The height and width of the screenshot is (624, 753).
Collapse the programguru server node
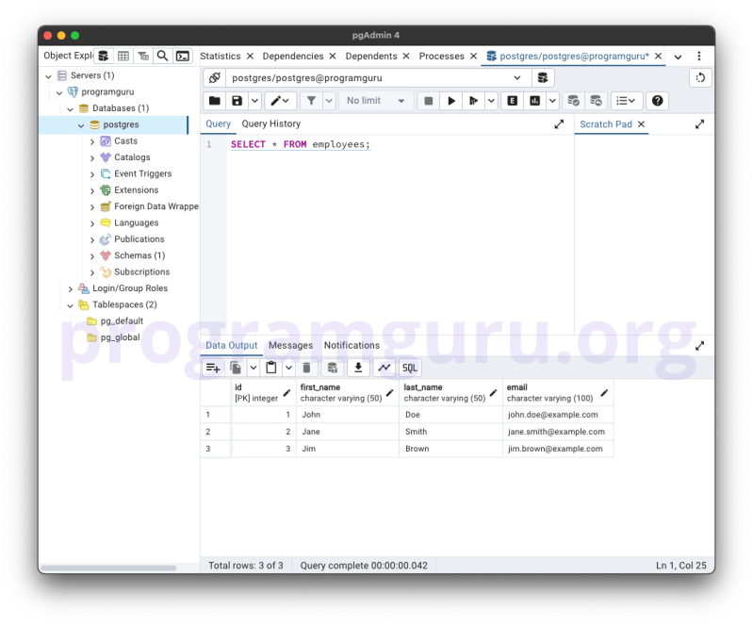click(x=59, y=92)
